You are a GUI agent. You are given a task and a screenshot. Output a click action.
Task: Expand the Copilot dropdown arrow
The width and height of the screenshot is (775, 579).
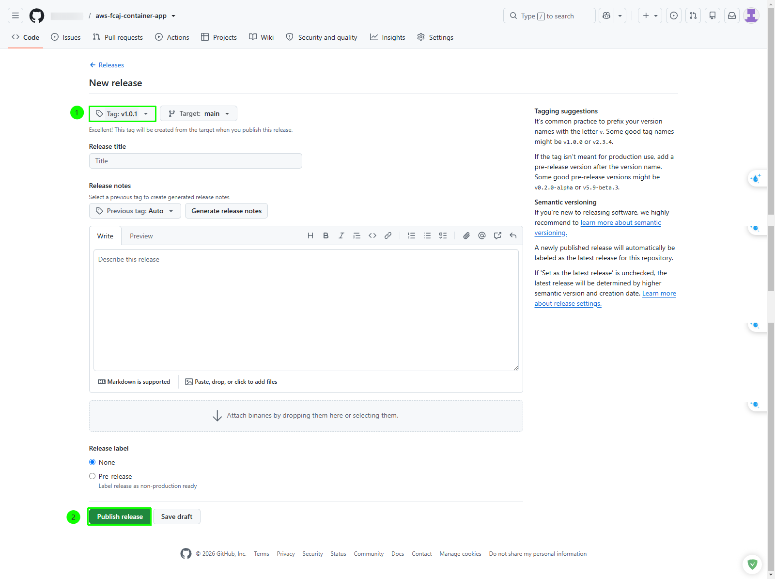[x=620, y=16]
